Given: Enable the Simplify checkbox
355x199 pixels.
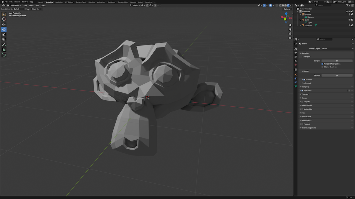Looking at the screenshot, I should pyautogui.click(x=302, y=102).
